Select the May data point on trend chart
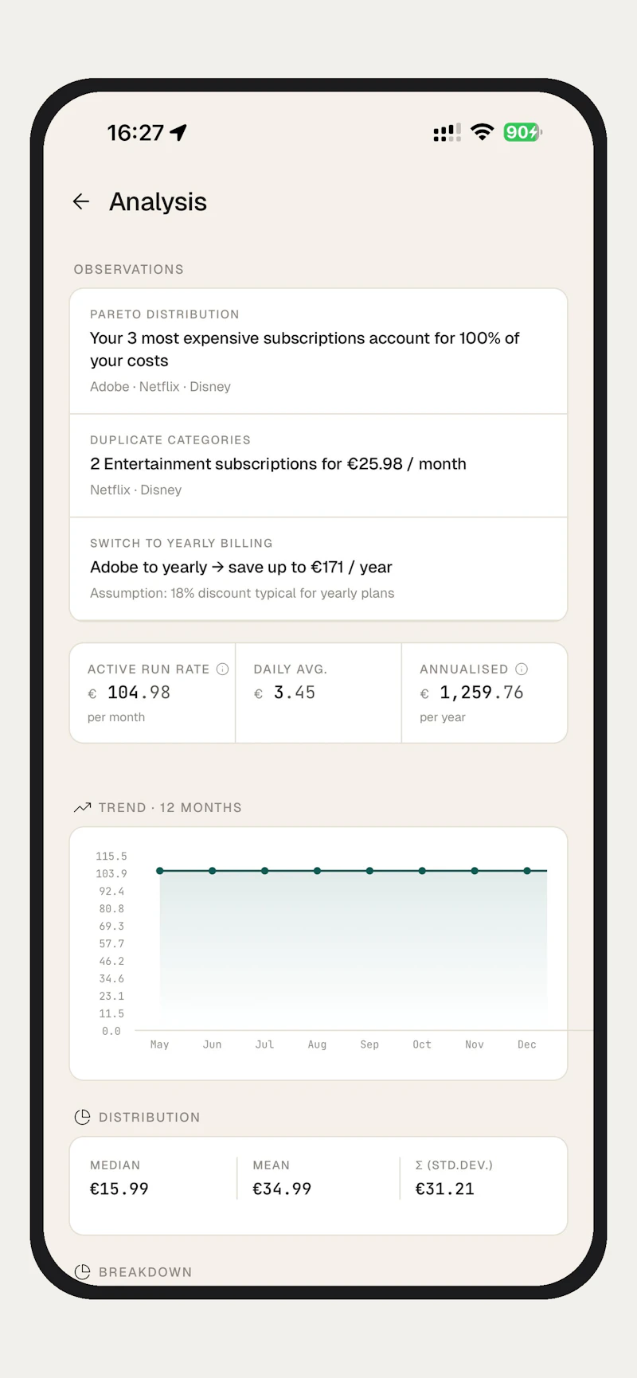Screen dimensions: 637x1378 (160, 871)
